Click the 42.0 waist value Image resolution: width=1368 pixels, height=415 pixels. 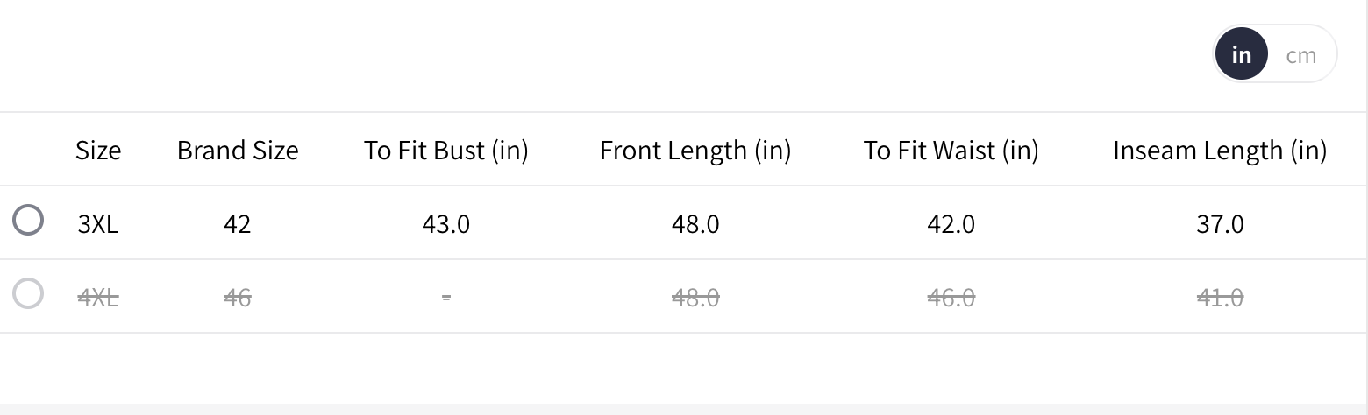pyautogui.click(x=951, y=224)
